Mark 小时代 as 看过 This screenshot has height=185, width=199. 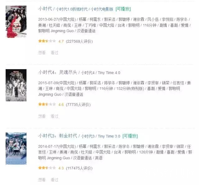[x=54, y=53]
